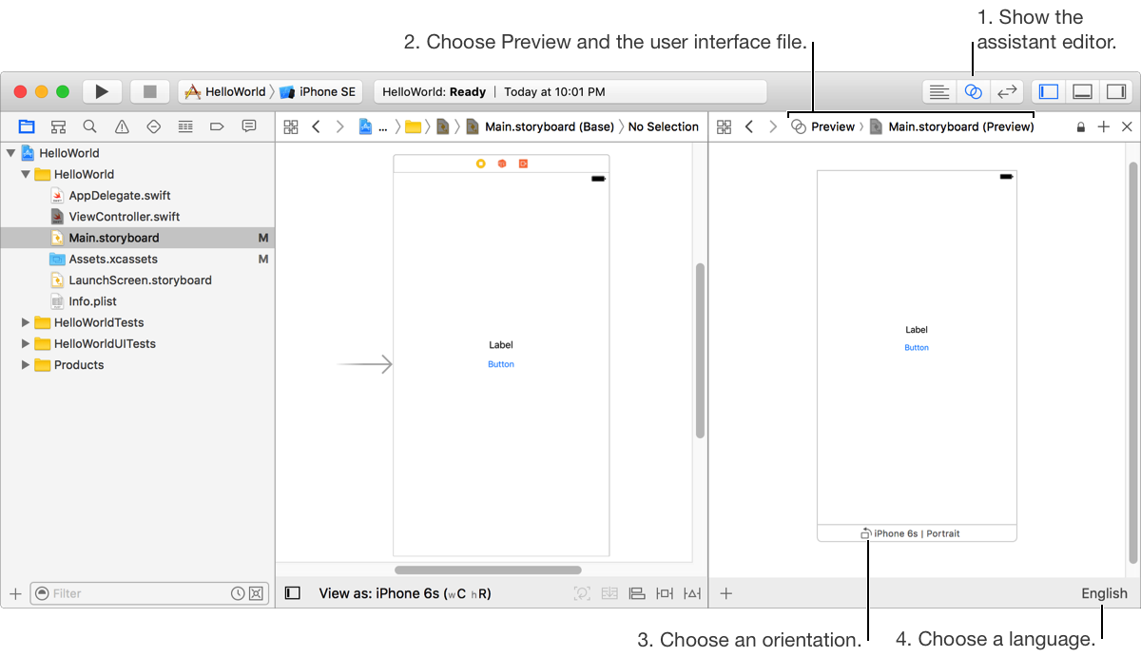The width and height of the screenshot is (1141, 657).
Task: Select the Label in storyboard canvas
Action: [501, 345]
